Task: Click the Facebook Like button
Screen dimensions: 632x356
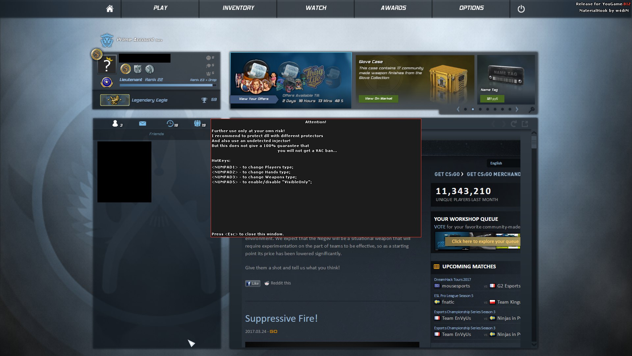Action: tap(253, 283)
